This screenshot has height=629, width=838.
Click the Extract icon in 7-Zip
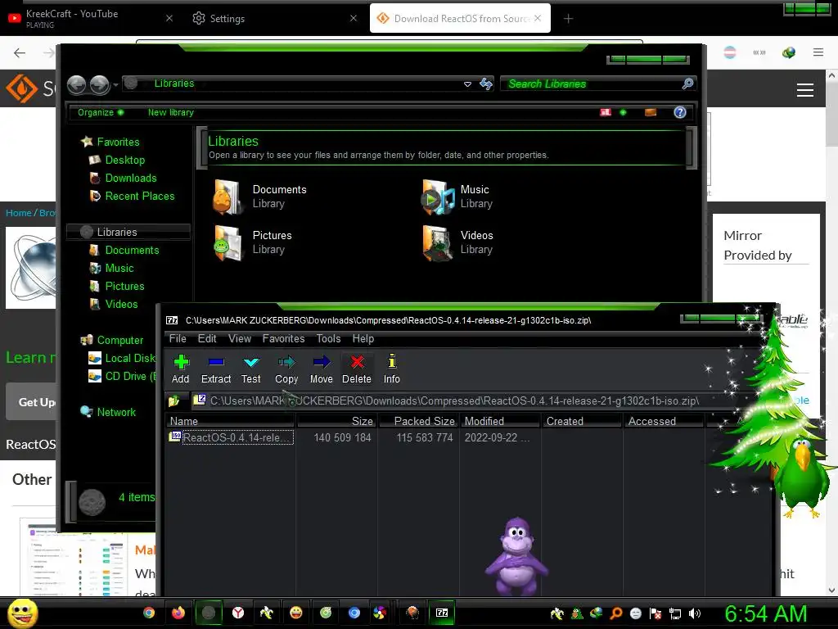click(216, 369)
